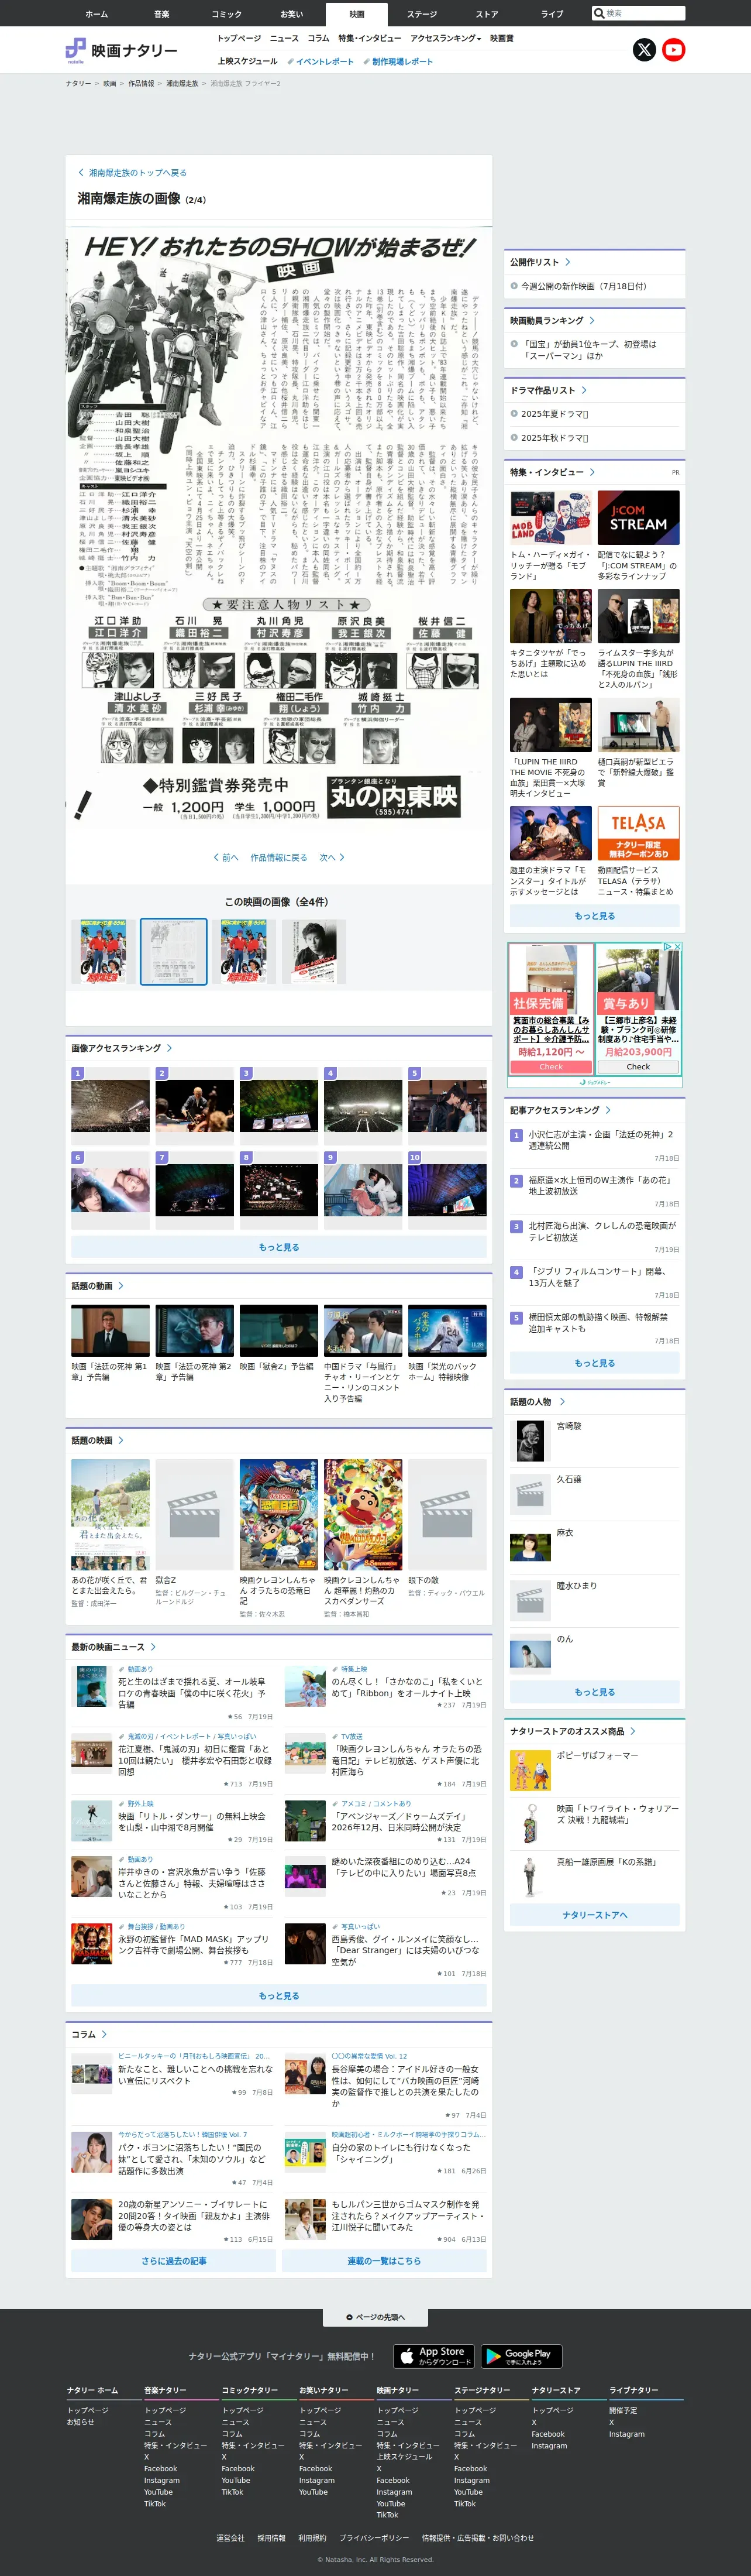Open イベントレポート nav link
This screenshot has height=2576, width=751.
[x=321, y=61]
